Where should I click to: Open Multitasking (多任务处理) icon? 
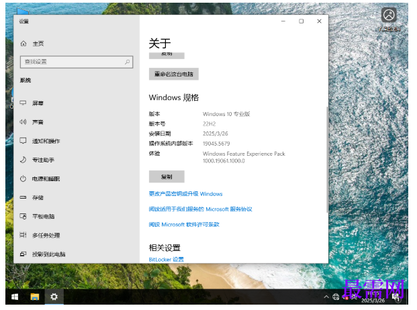(x=23, y=235)
